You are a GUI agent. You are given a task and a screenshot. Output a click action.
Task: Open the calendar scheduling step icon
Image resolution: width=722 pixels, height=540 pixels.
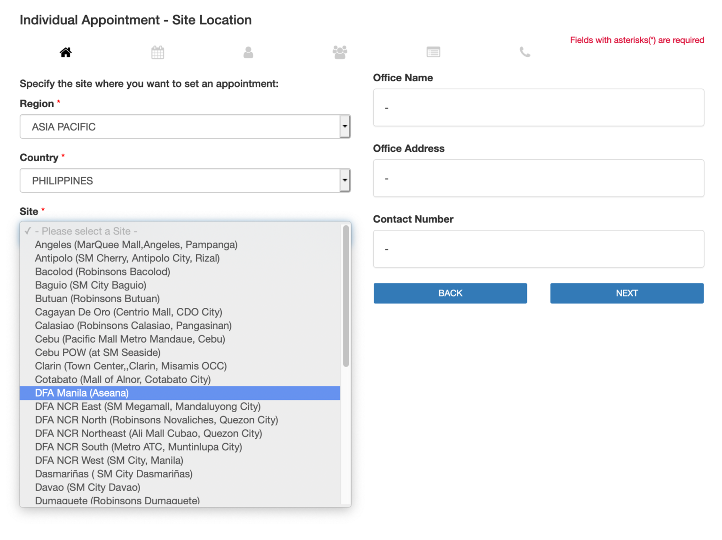(x=157, y=52)
